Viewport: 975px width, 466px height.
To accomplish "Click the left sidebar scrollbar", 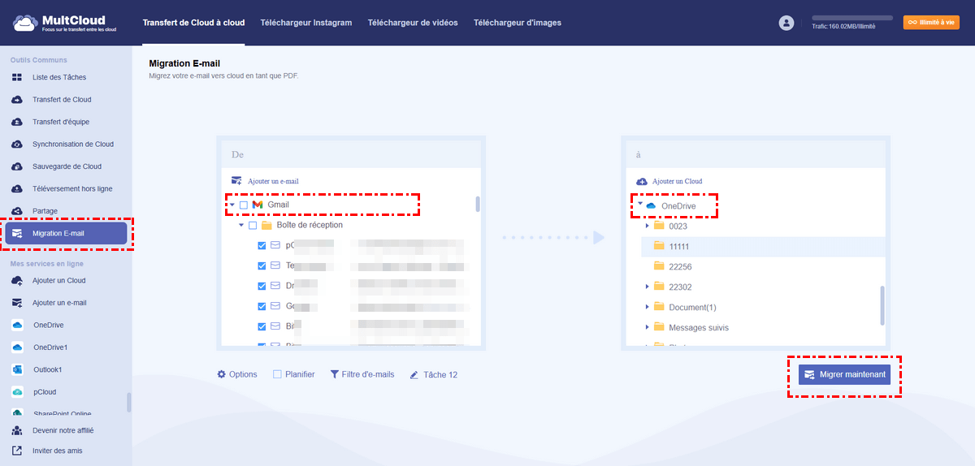I will pos(128,403).
